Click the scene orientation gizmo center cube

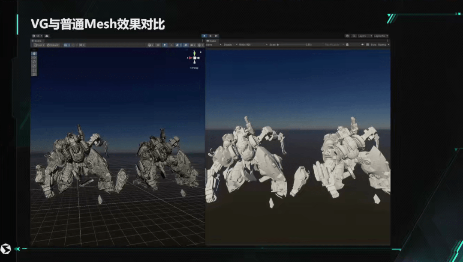(195, 58)
